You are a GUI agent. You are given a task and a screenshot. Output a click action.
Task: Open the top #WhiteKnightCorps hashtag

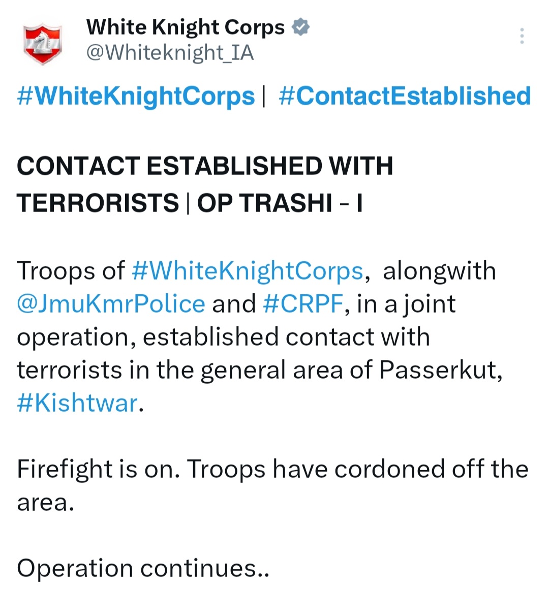(136, 96)
